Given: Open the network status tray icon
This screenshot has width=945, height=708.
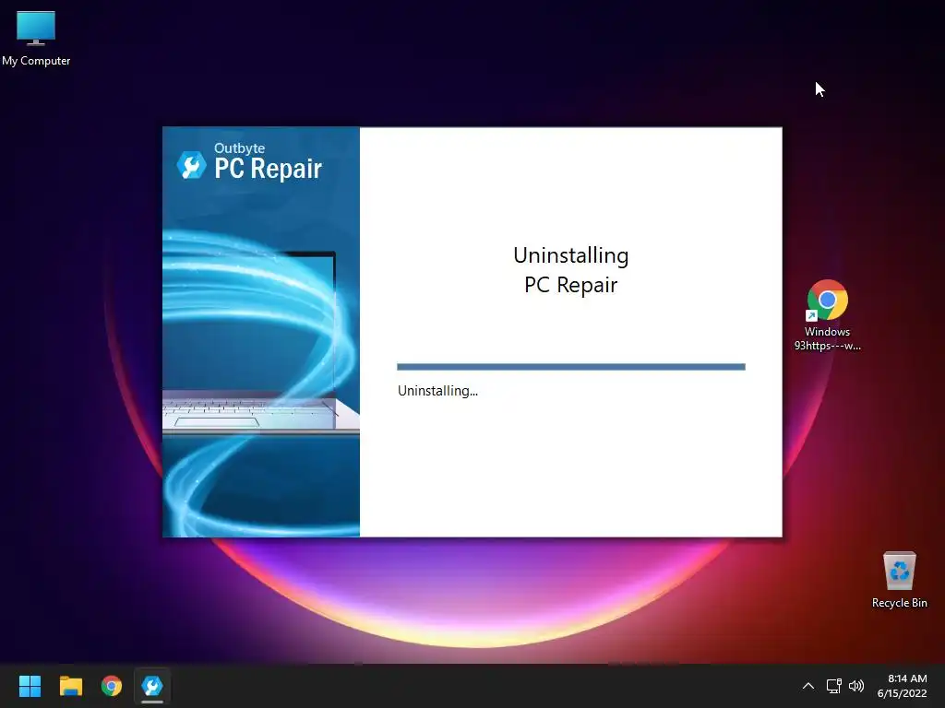Looking at the screenshot, I should [833, 686].
